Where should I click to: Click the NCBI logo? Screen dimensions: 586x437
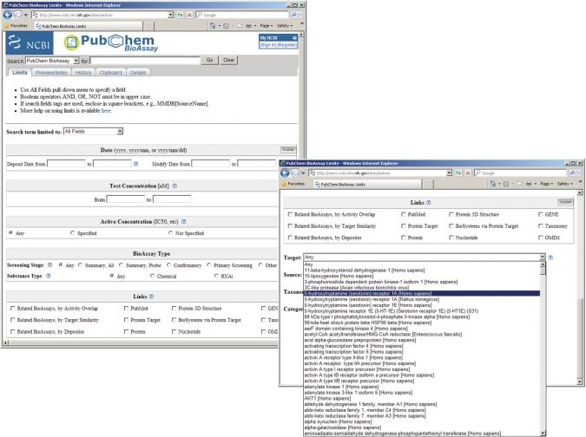[30, 42]
